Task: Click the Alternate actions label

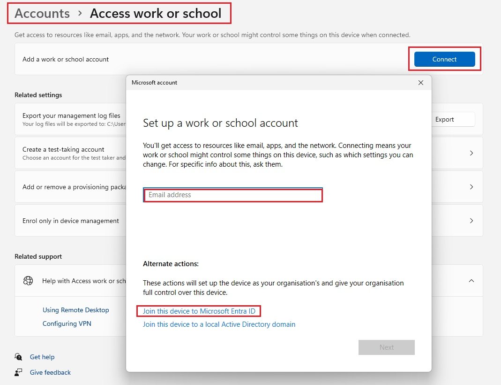Action: (171, 264)
